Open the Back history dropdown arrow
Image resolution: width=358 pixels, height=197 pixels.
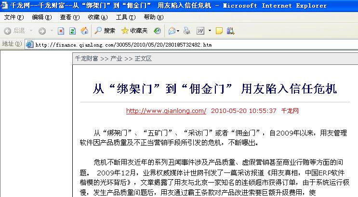click(31, 31)
